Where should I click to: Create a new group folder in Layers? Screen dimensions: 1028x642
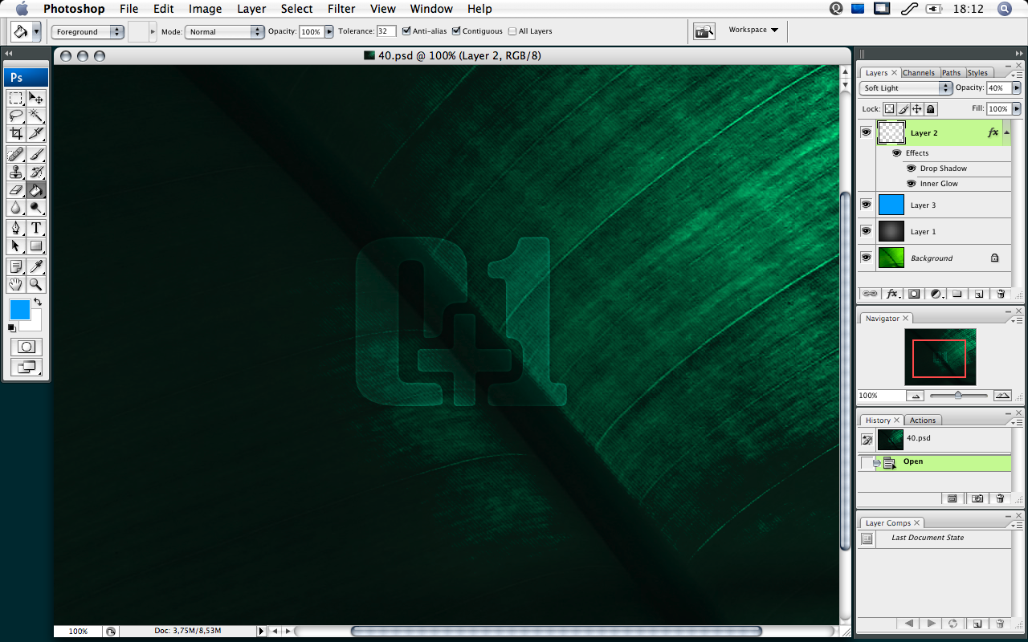click(x=957, y=294)
